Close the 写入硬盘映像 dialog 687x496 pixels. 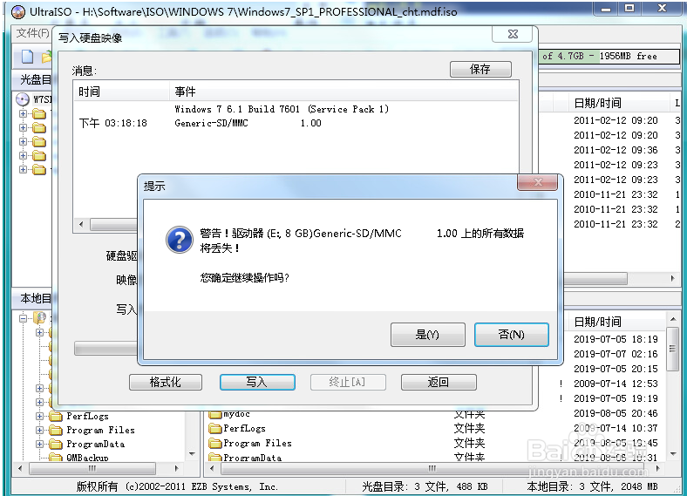pyautogui.click(x=513, y=34)
